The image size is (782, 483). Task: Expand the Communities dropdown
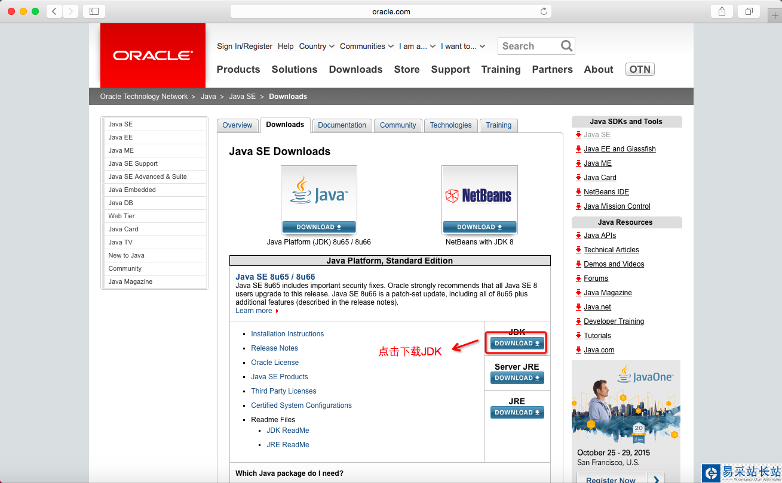pyautogui.click(x=367, y=46)
